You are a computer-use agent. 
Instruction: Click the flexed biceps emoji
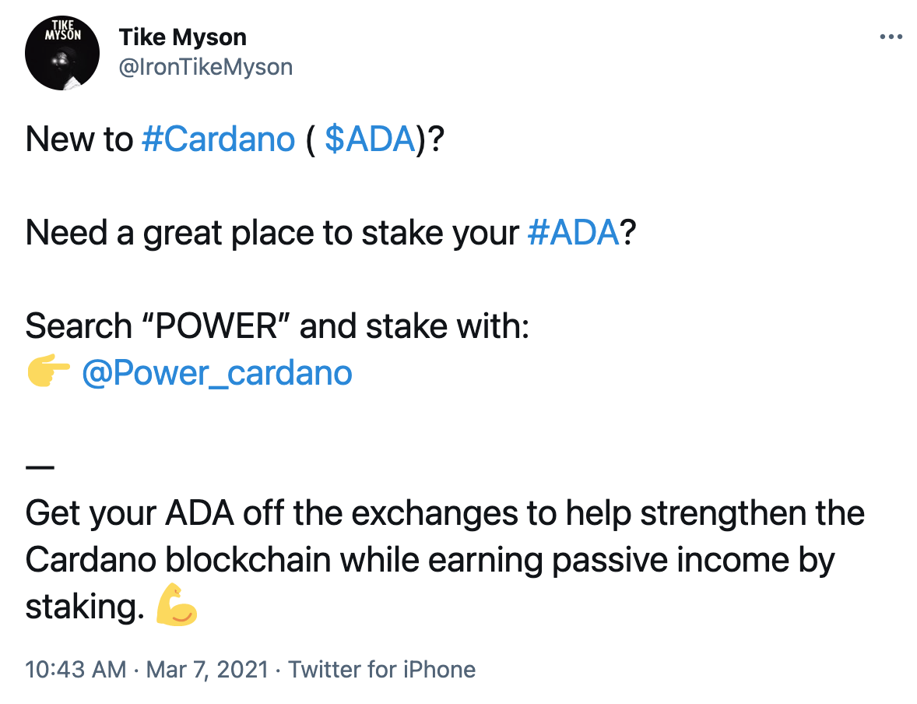pos(177,607)
